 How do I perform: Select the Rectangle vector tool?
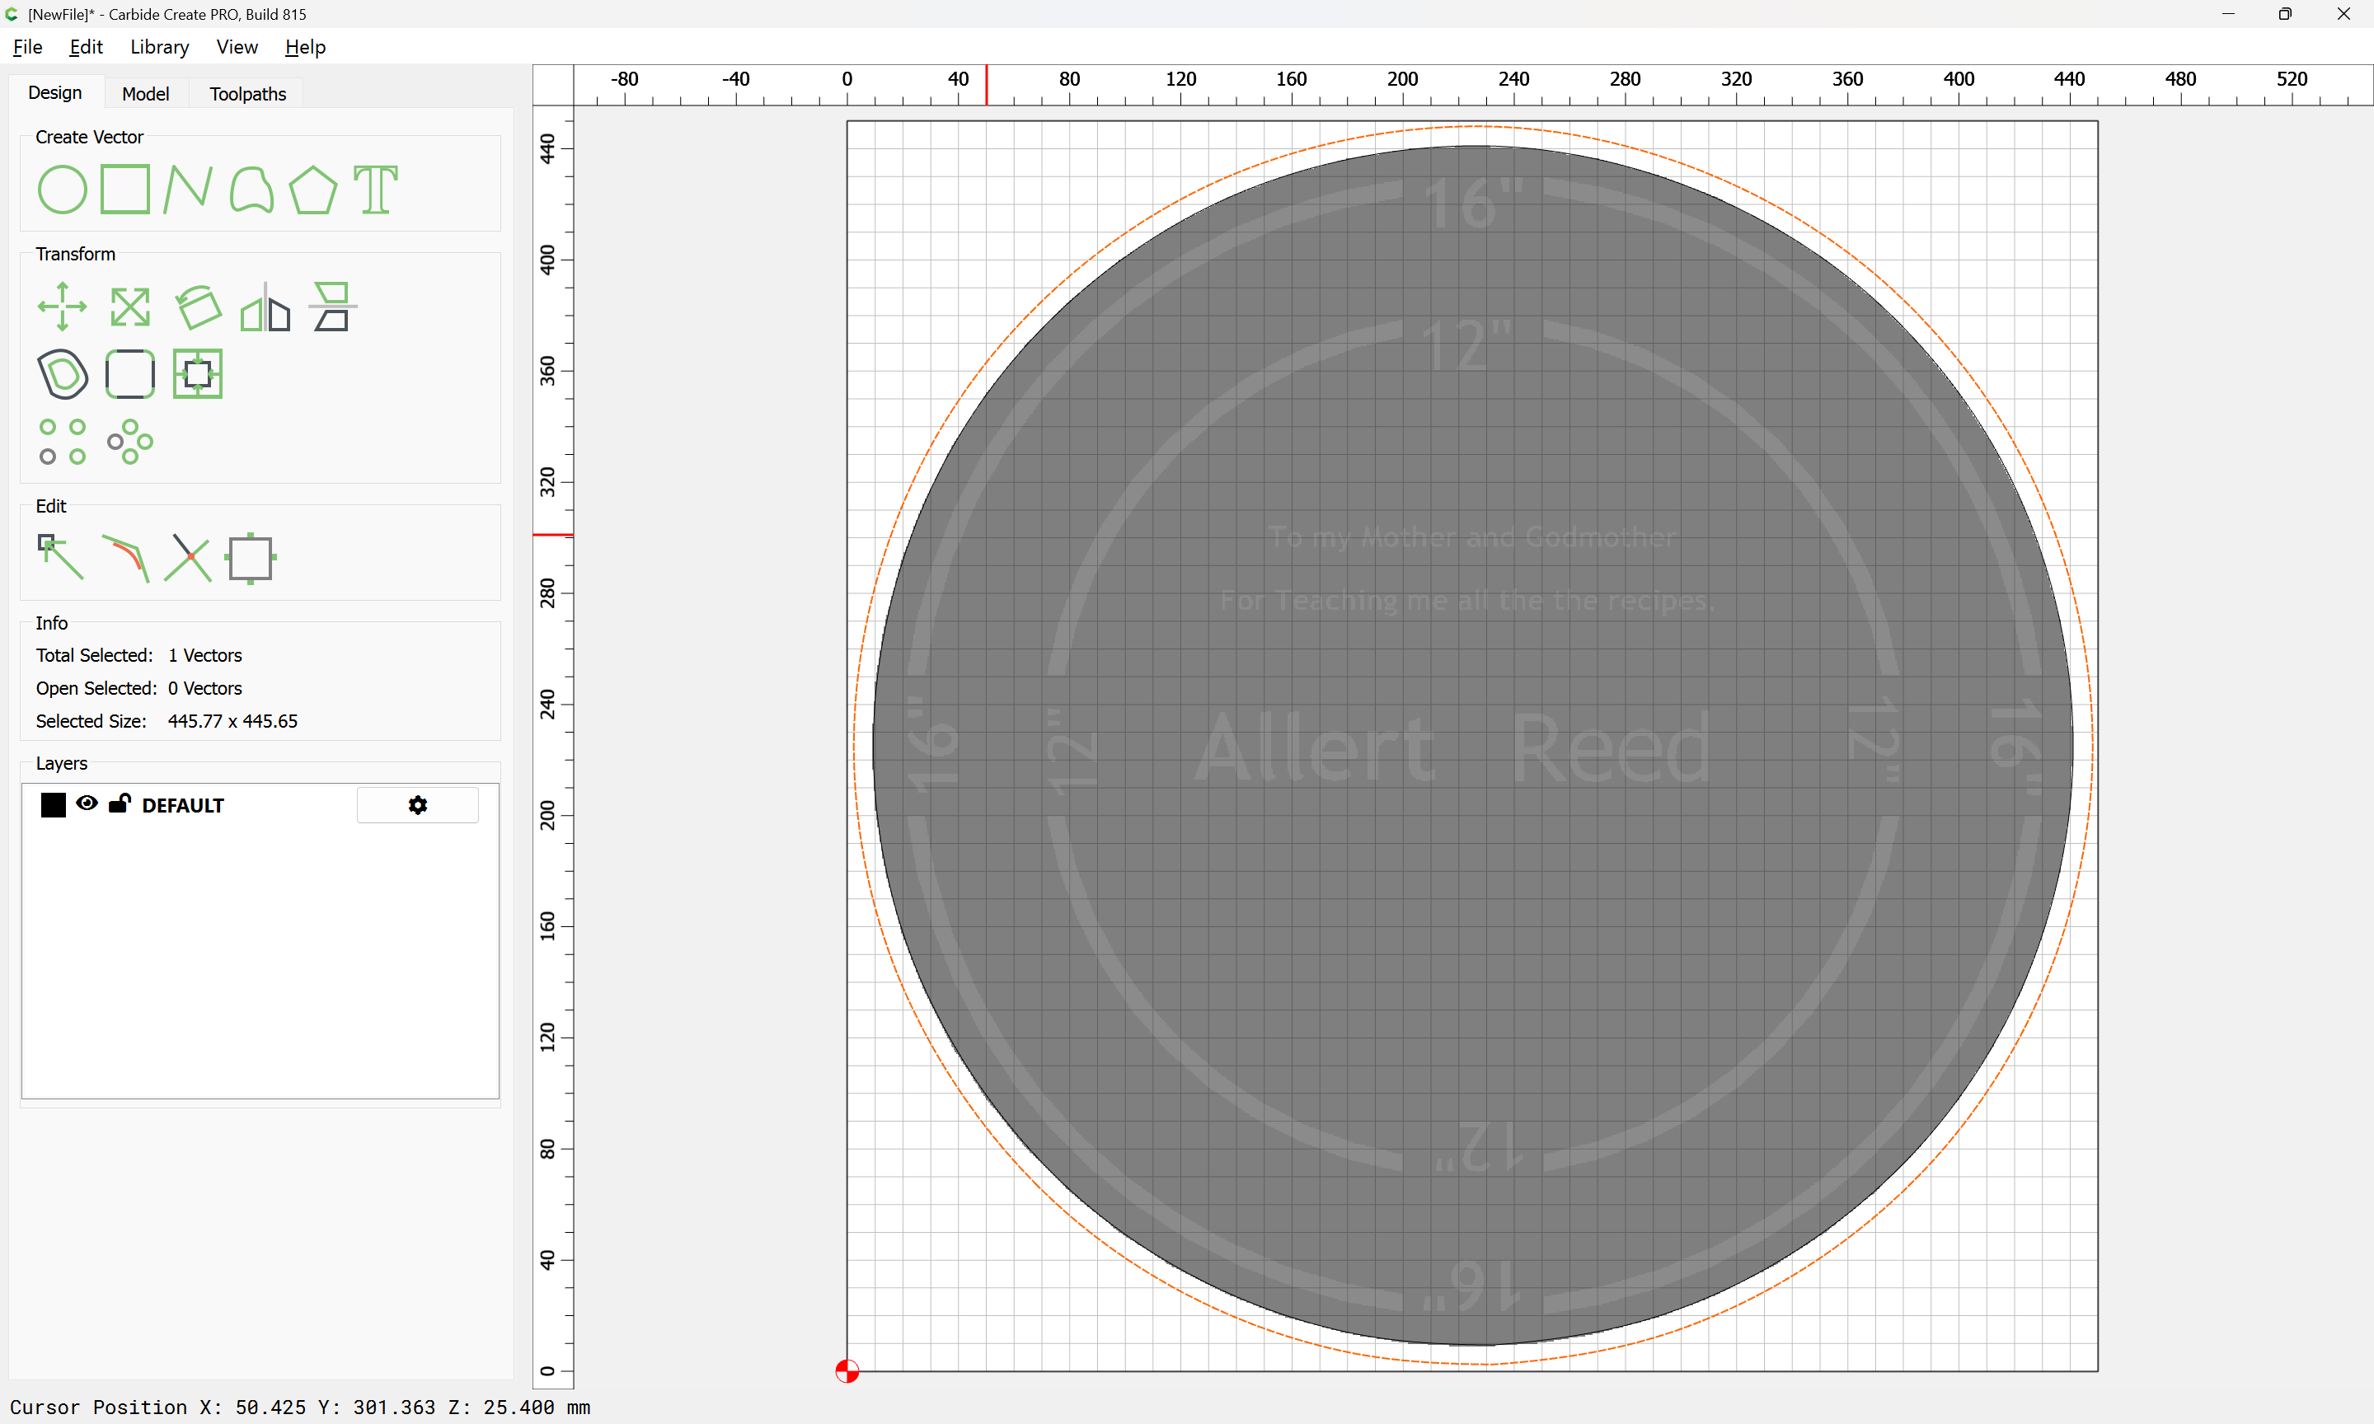[x=124, y=189]
